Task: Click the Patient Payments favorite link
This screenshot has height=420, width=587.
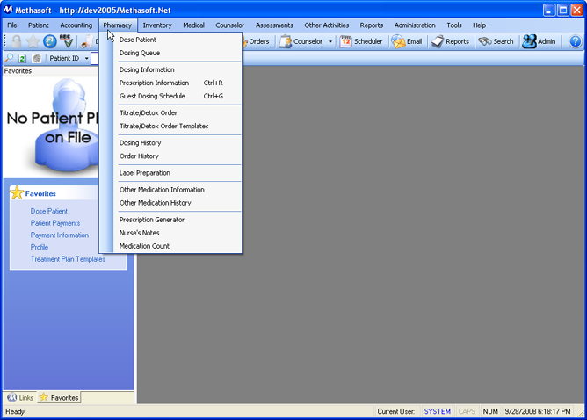Action: click(x=55, y=223)
